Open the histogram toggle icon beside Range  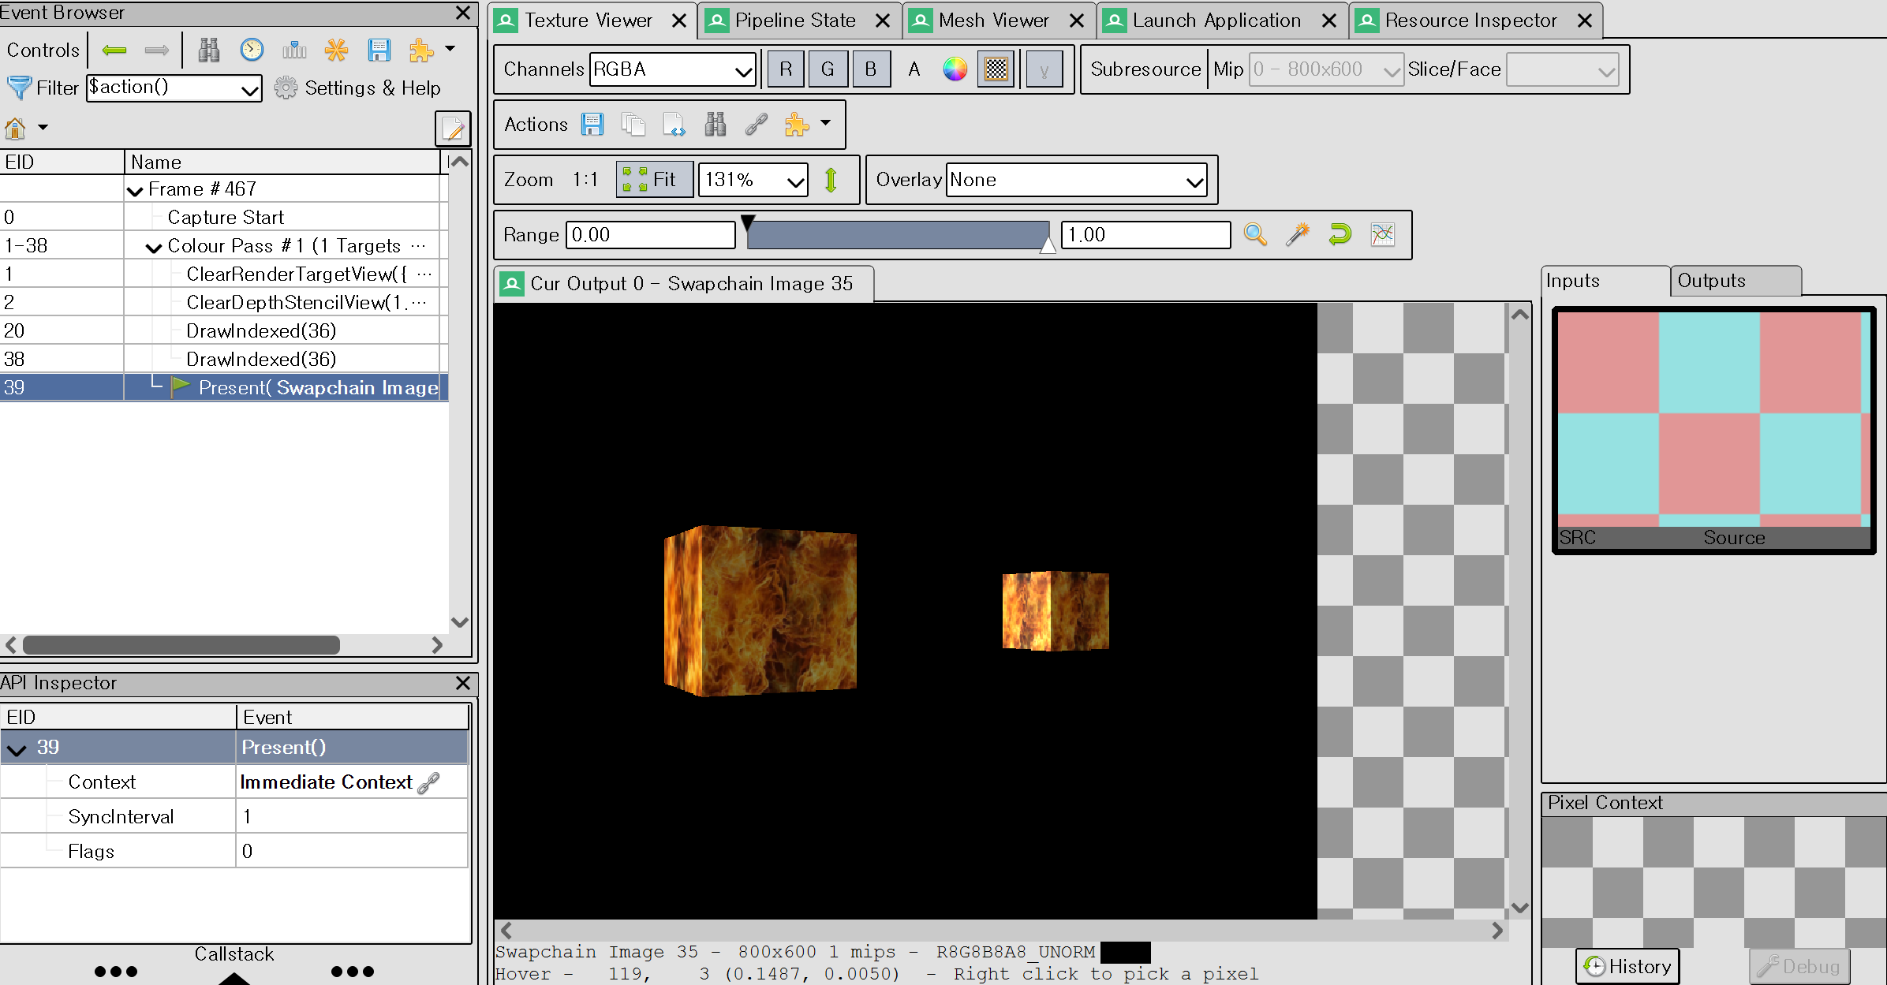pyautogui.click(x=1383, y=235)
